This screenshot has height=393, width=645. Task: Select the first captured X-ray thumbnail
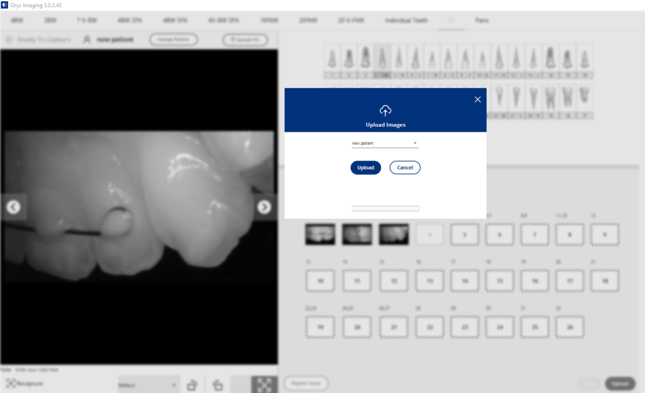[x=320, y=234]
